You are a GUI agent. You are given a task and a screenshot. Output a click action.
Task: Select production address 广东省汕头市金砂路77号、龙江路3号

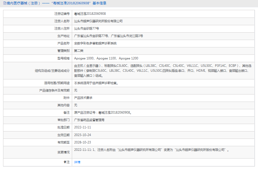(x=109, y=36)
